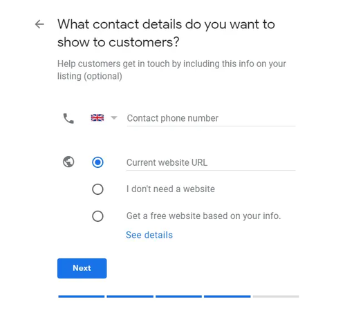The height and width of the screenshot is (324, 354).
Task: Go back using the left arrow icon
Action: (x=39, y=24)
